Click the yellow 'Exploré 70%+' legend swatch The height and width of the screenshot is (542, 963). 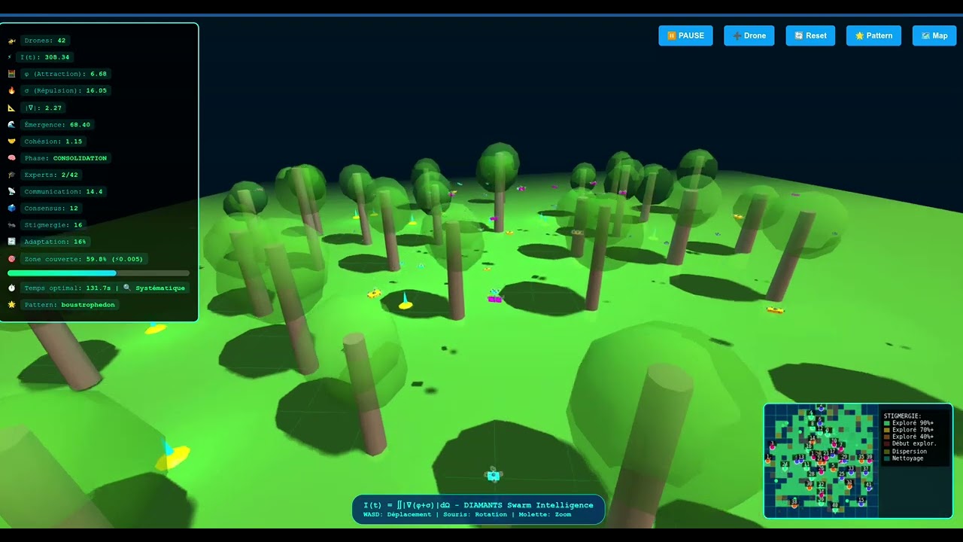point(887,430)
